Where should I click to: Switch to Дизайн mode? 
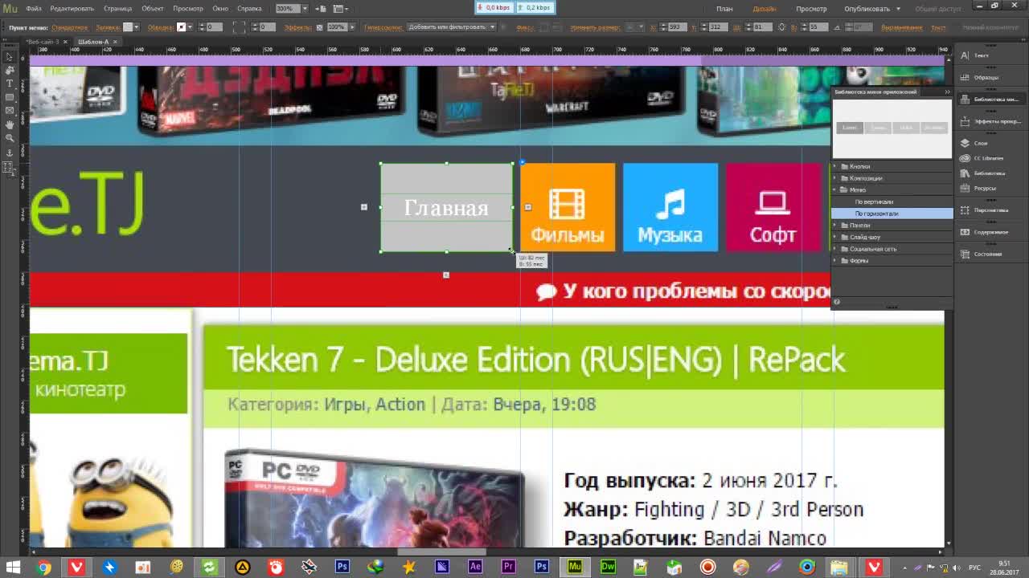[765, 8]
